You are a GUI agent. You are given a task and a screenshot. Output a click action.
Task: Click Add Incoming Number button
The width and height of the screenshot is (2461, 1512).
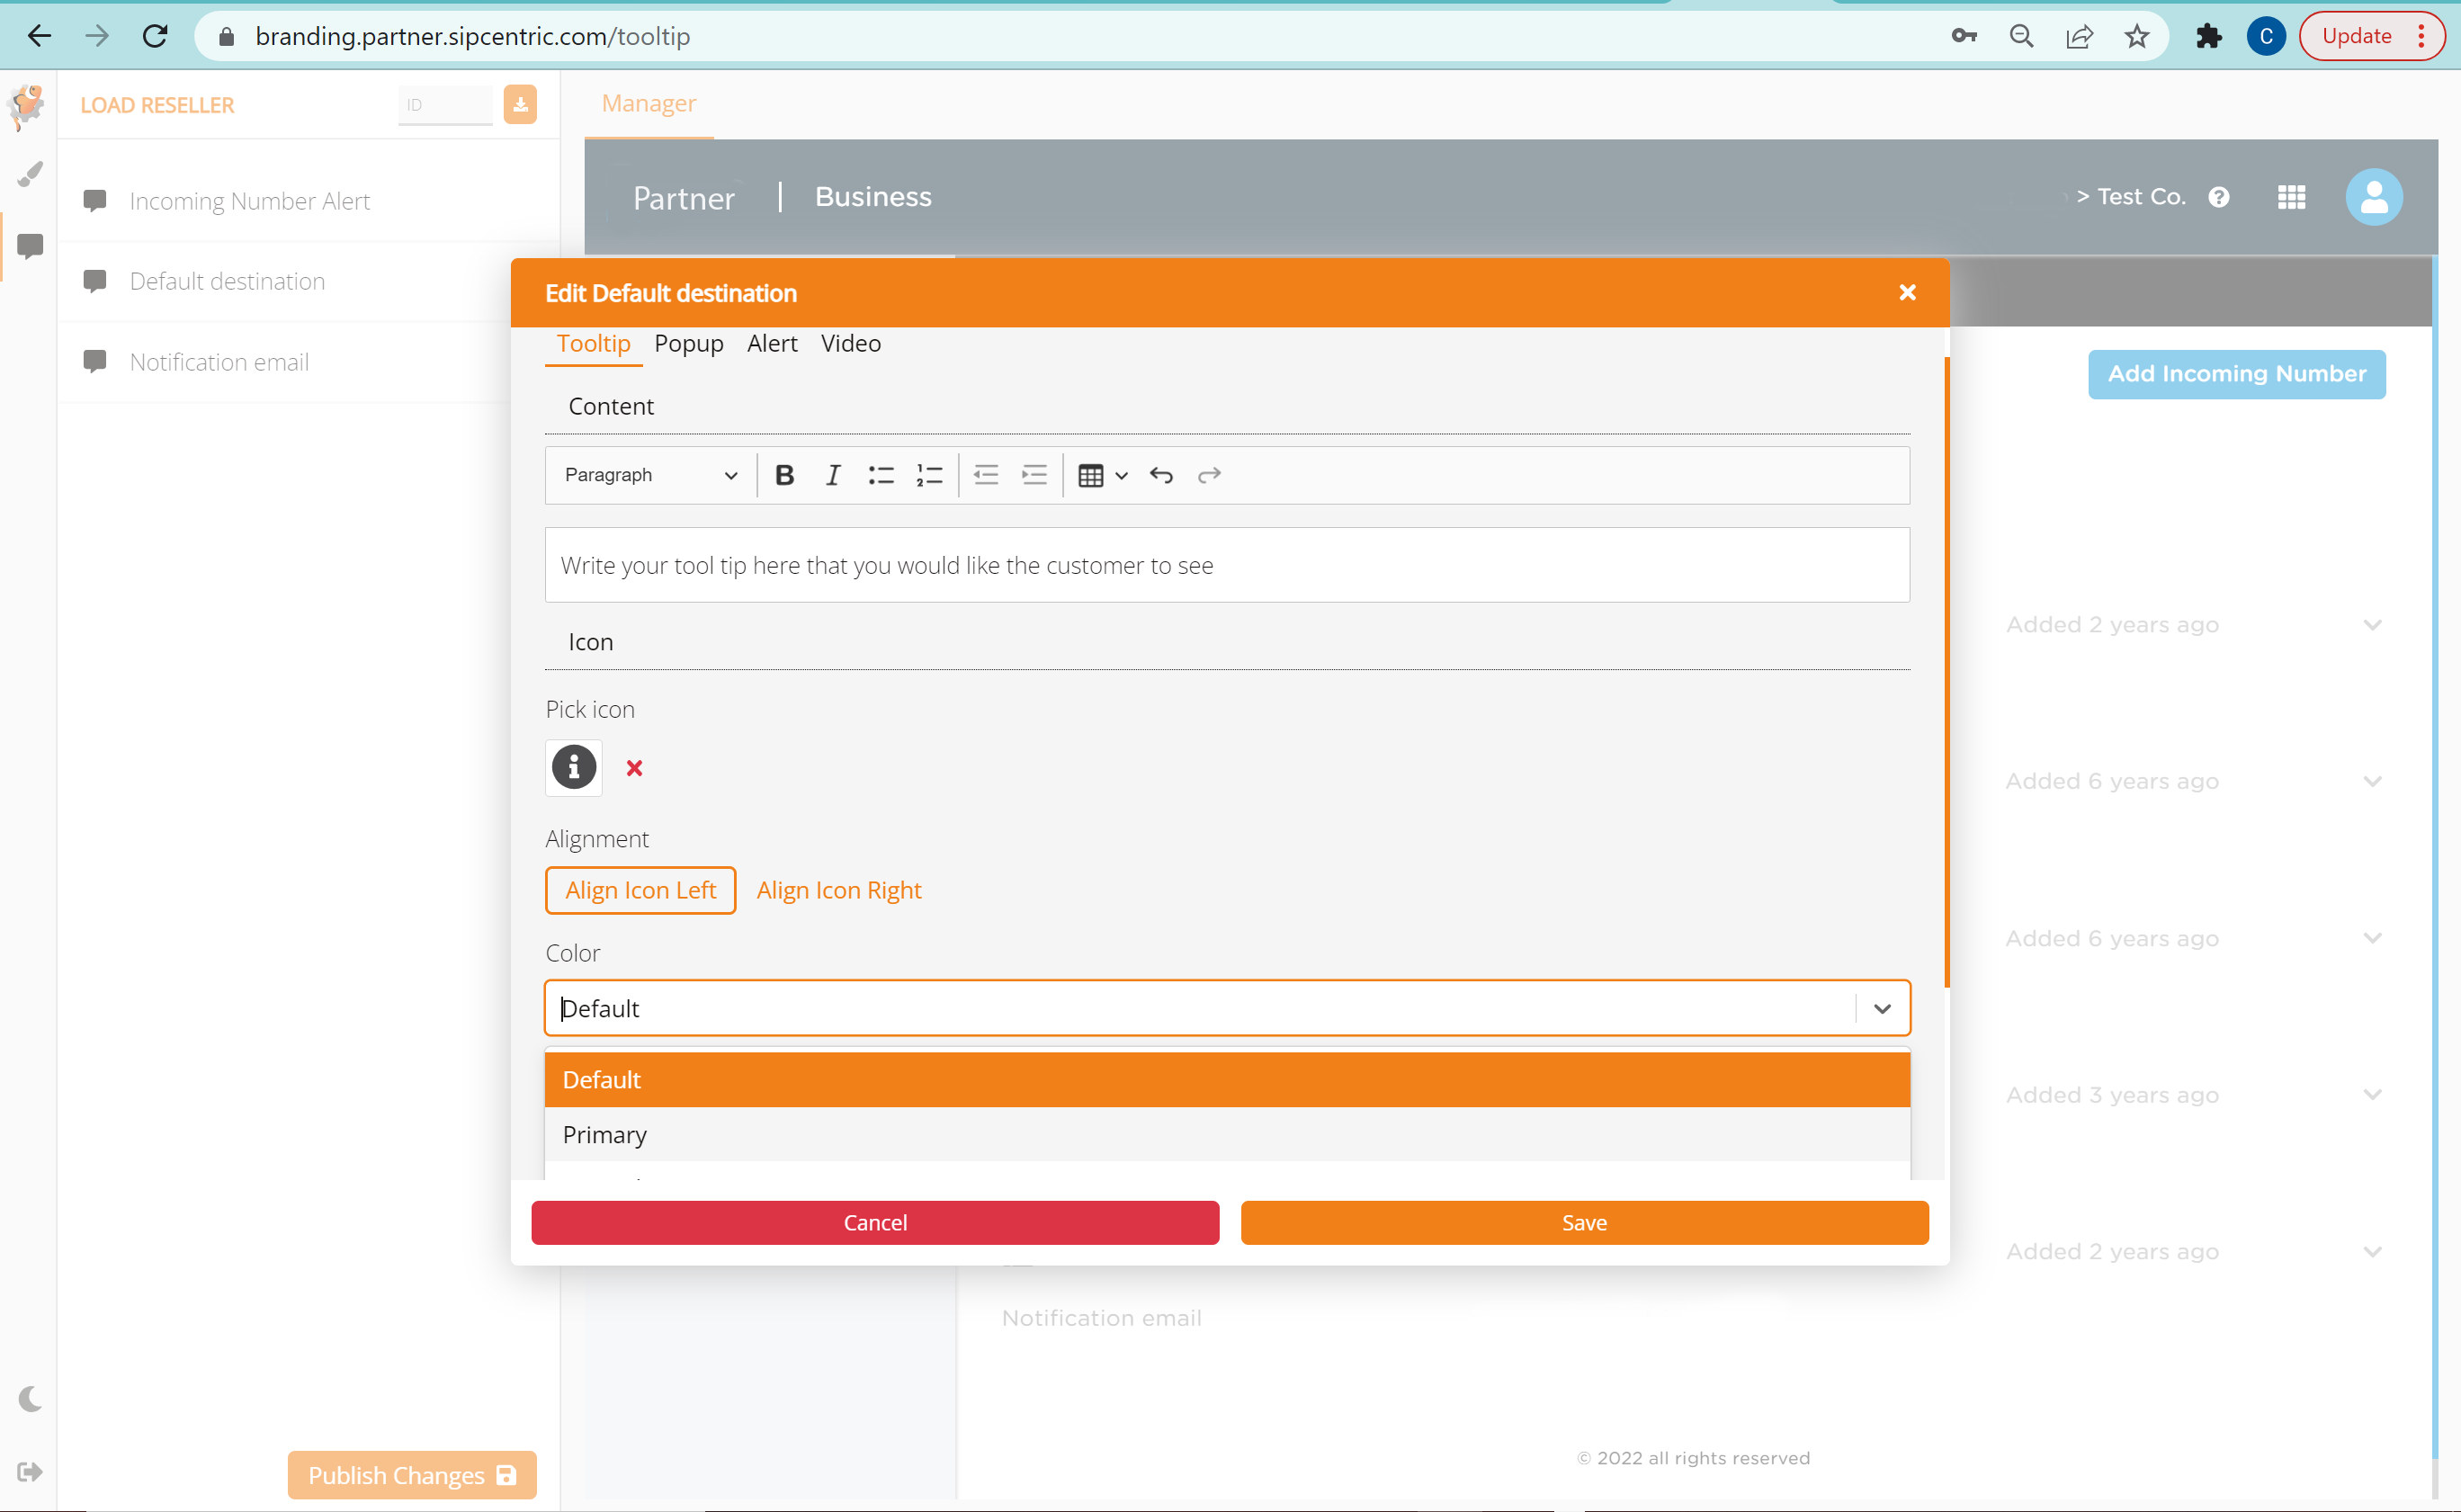click(2236, 373)
